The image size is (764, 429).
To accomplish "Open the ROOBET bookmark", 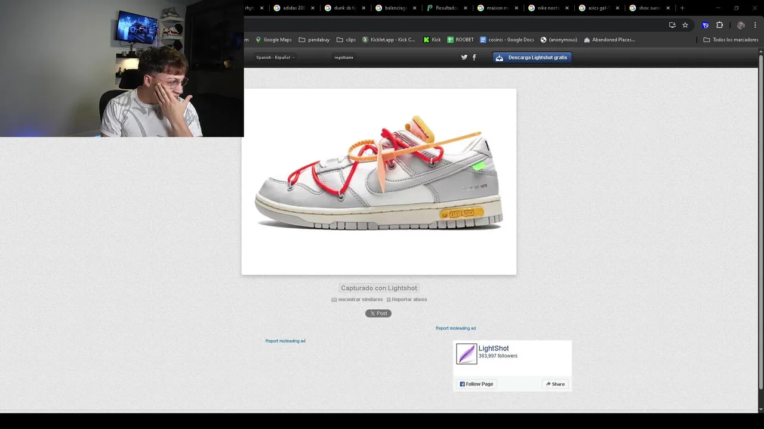I will pos(460,40).
